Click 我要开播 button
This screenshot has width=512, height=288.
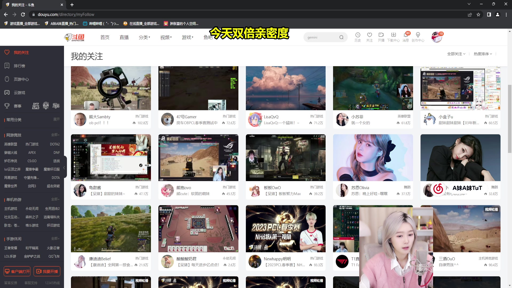(x=47, y=271)
